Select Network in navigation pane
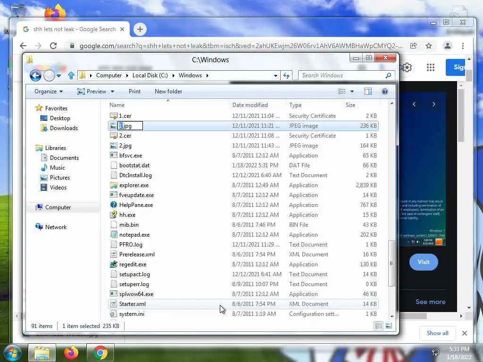The image size is (483, 362). [x=51, y=227]
